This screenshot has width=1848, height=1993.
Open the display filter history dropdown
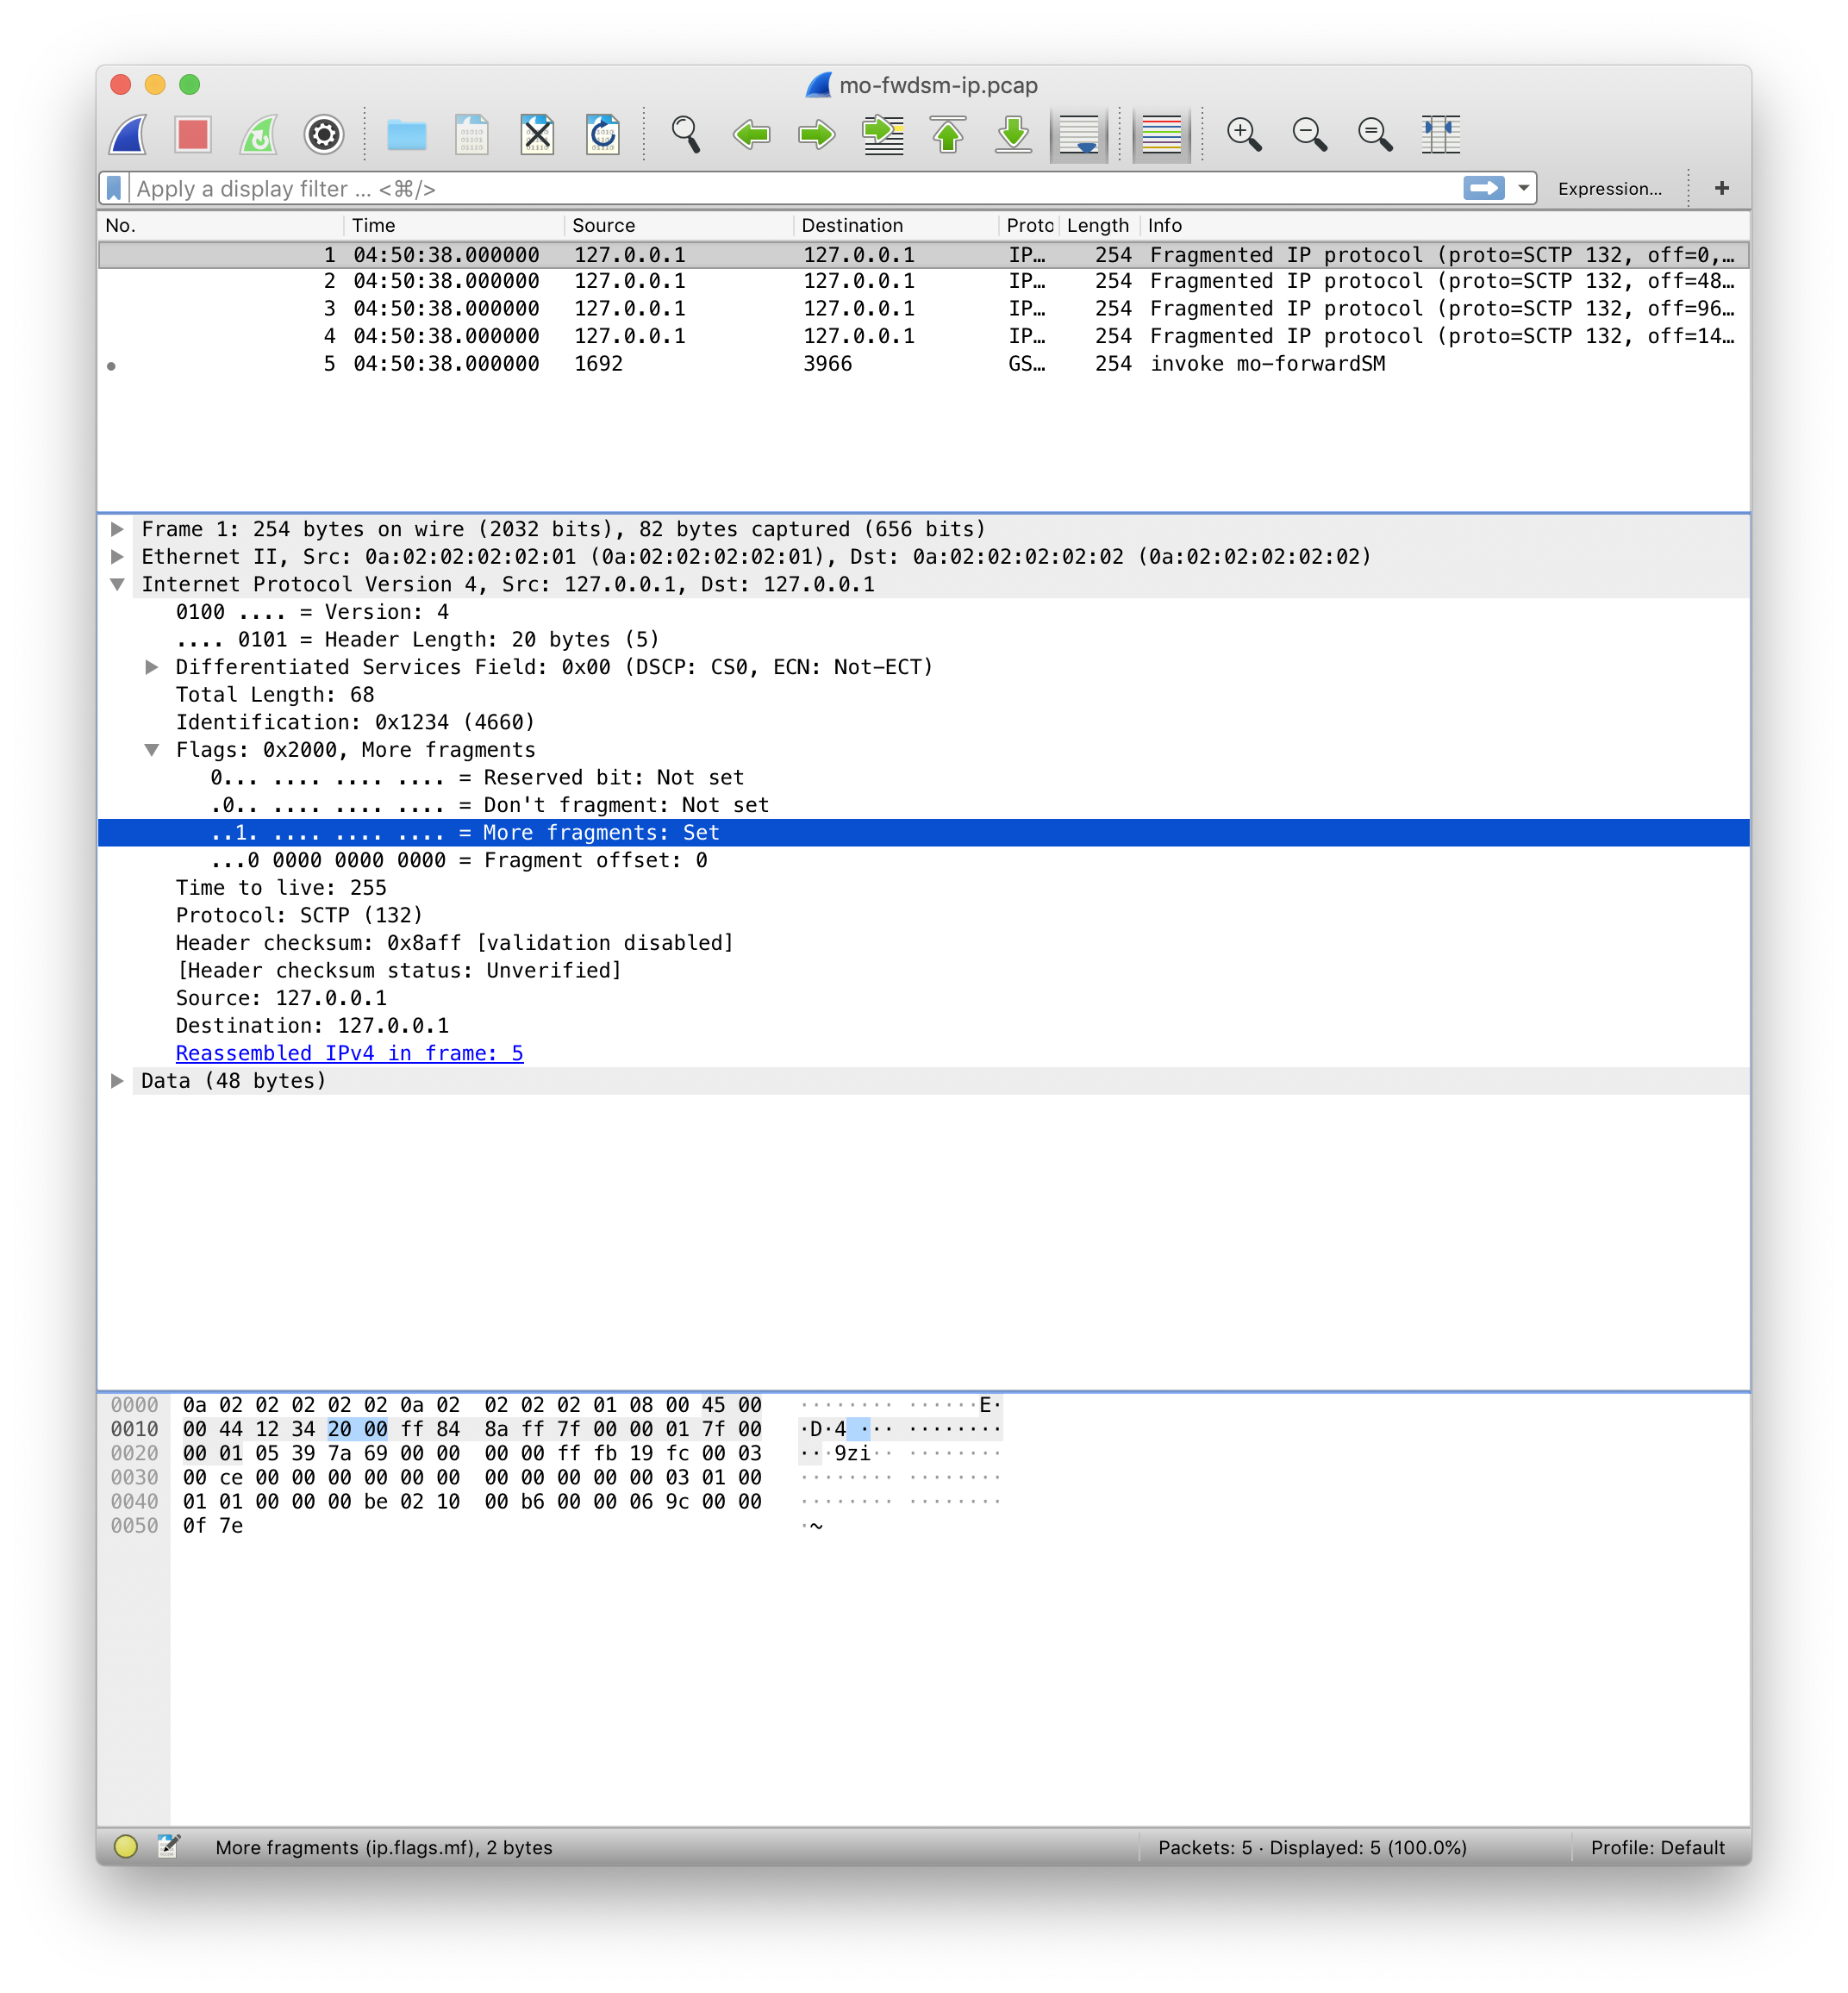tap(1523, 188)
